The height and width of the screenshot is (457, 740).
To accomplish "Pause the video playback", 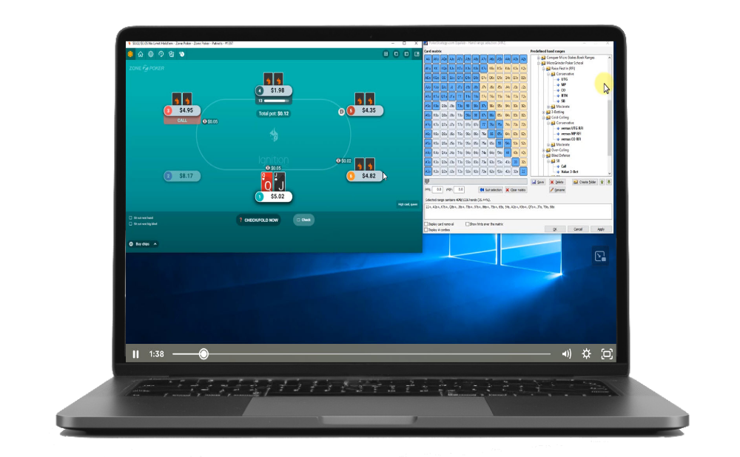I will (x=136, y=354).
